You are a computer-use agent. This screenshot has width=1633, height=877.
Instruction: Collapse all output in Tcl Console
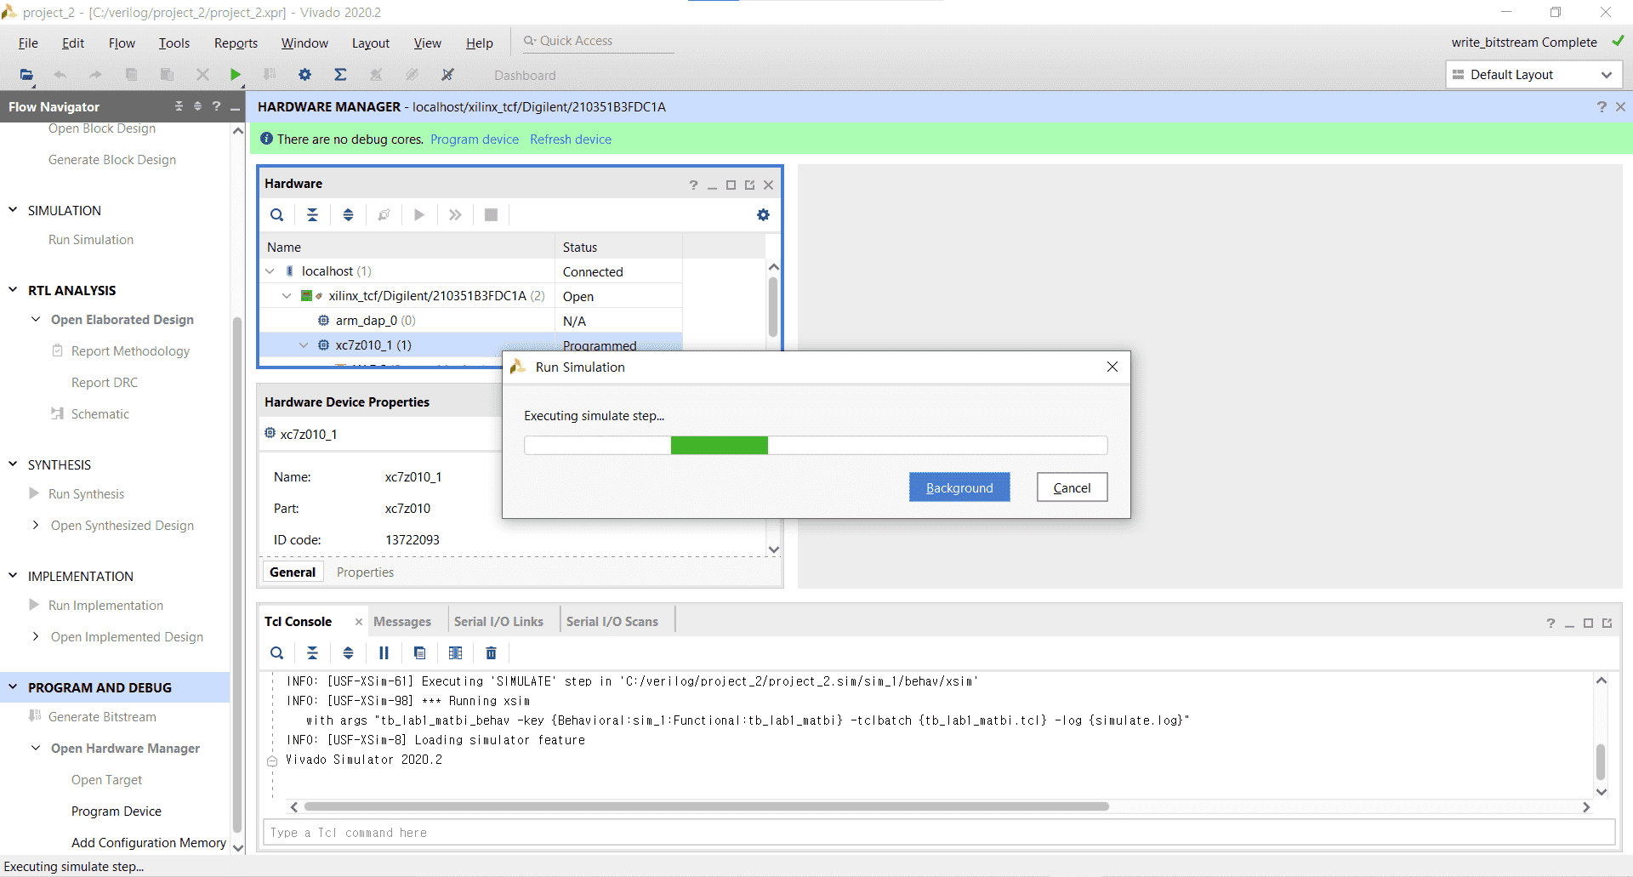tap(312, 652)
